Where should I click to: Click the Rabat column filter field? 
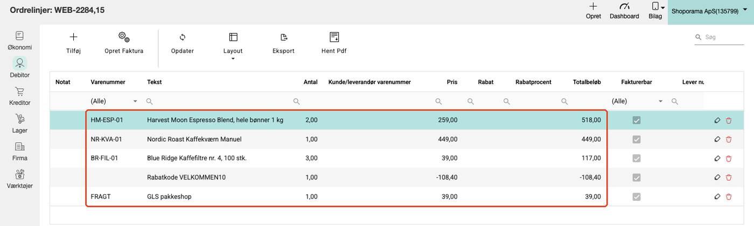point(481,101)
